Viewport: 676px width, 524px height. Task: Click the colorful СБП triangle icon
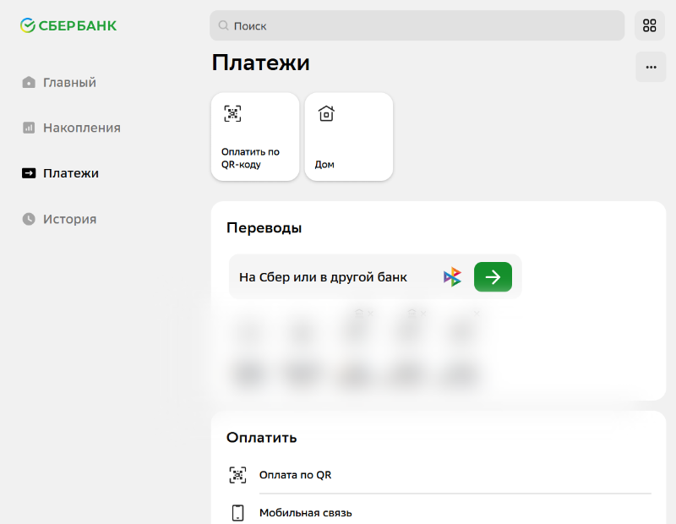point(453,276)
